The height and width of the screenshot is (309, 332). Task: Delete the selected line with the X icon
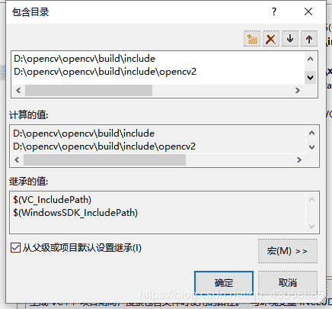(x=271, y=39)
